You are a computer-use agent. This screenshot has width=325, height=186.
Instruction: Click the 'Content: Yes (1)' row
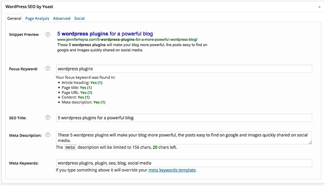click(x=75, y=97)
